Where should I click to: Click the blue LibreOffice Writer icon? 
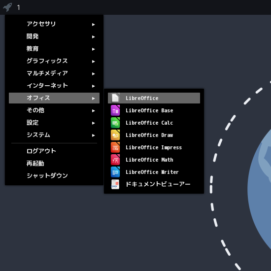point(115,172)
